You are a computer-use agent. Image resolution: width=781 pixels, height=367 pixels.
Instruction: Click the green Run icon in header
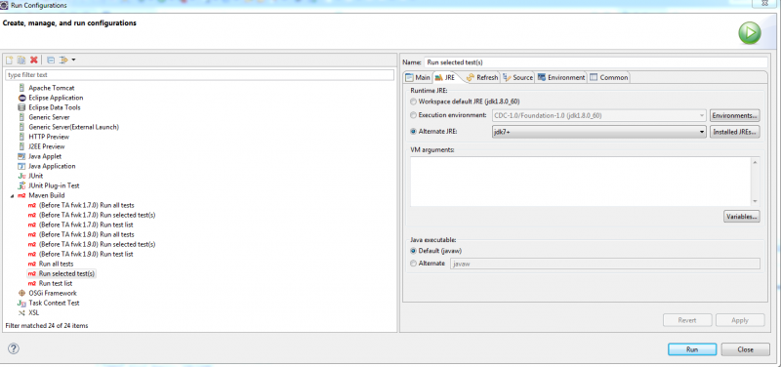pyautogui.click(x=750, y=33)
